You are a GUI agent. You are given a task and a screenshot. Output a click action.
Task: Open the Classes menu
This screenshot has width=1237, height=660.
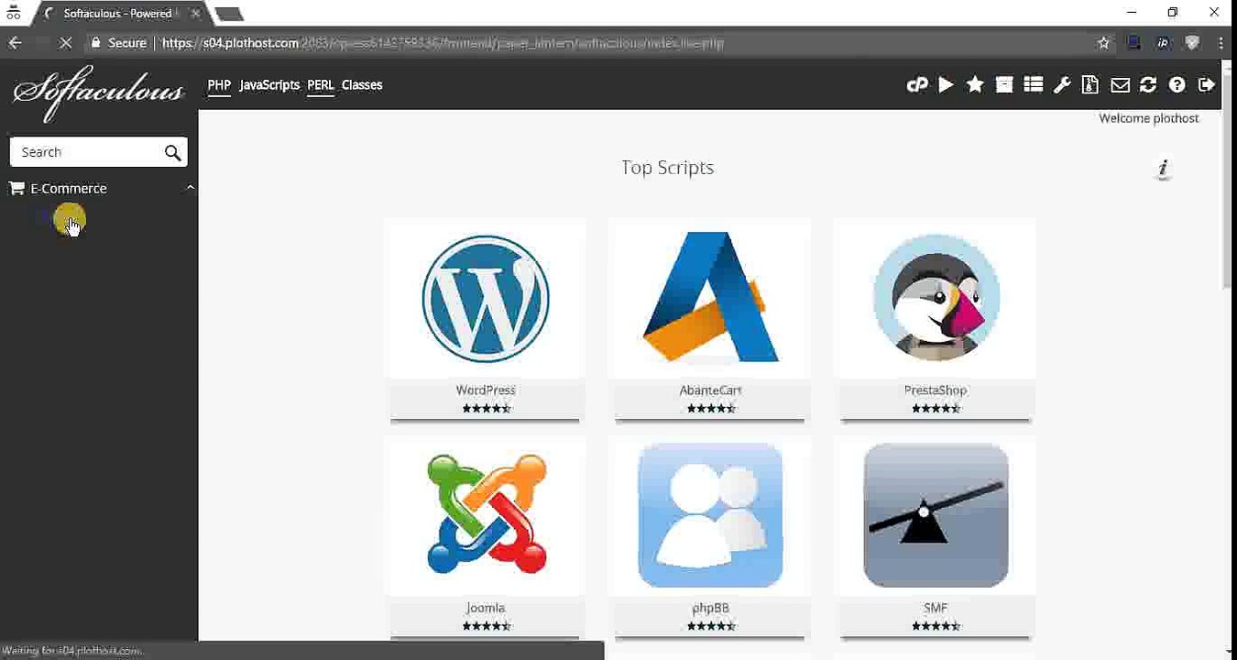coord(362,85)
